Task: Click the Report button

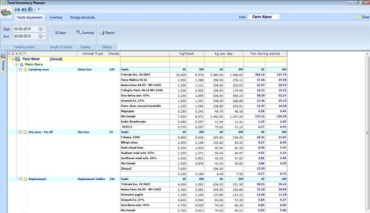Action: click(x=107, y=33)
